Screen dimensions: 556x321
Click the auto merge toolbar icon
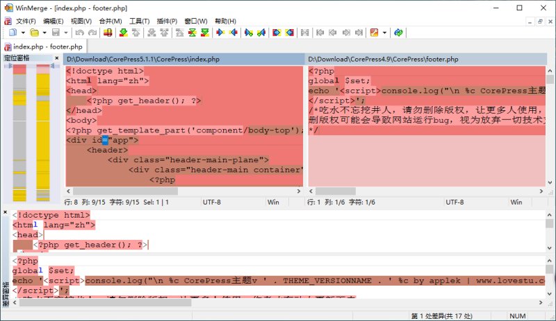coord(304,33)
